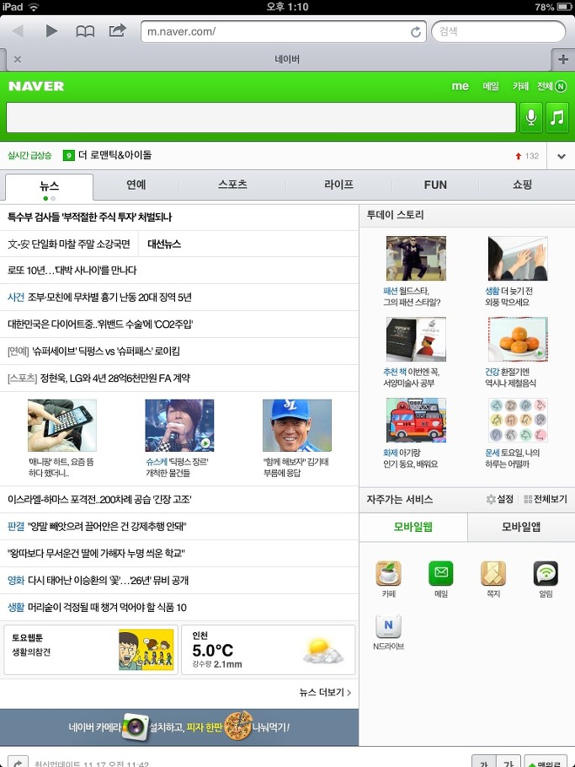Start music search with note icon
Screen dimensions: 575x767
pos(557,117)
